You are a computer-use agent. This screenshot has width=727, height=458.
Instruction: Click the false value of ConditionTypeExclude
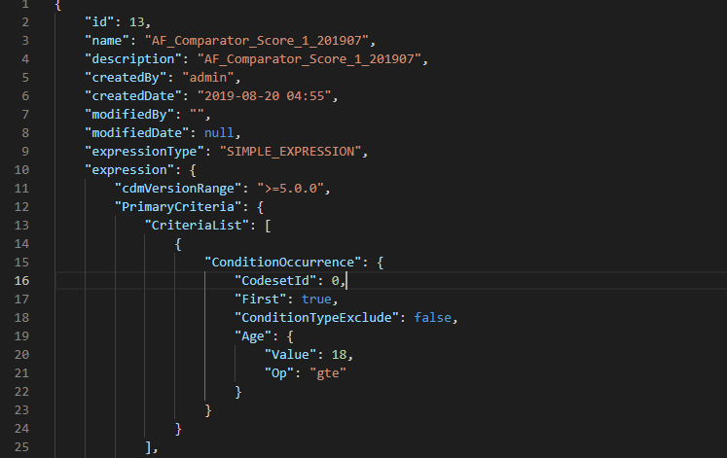432,318
